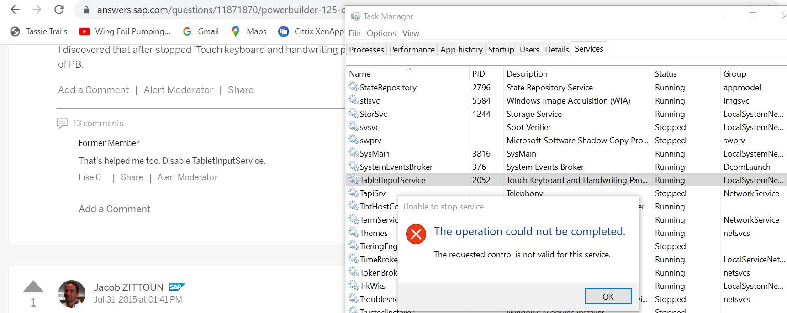Switch to the Processes tab
The width and height of the screenshot is (787, 313).
click(366, 50)
